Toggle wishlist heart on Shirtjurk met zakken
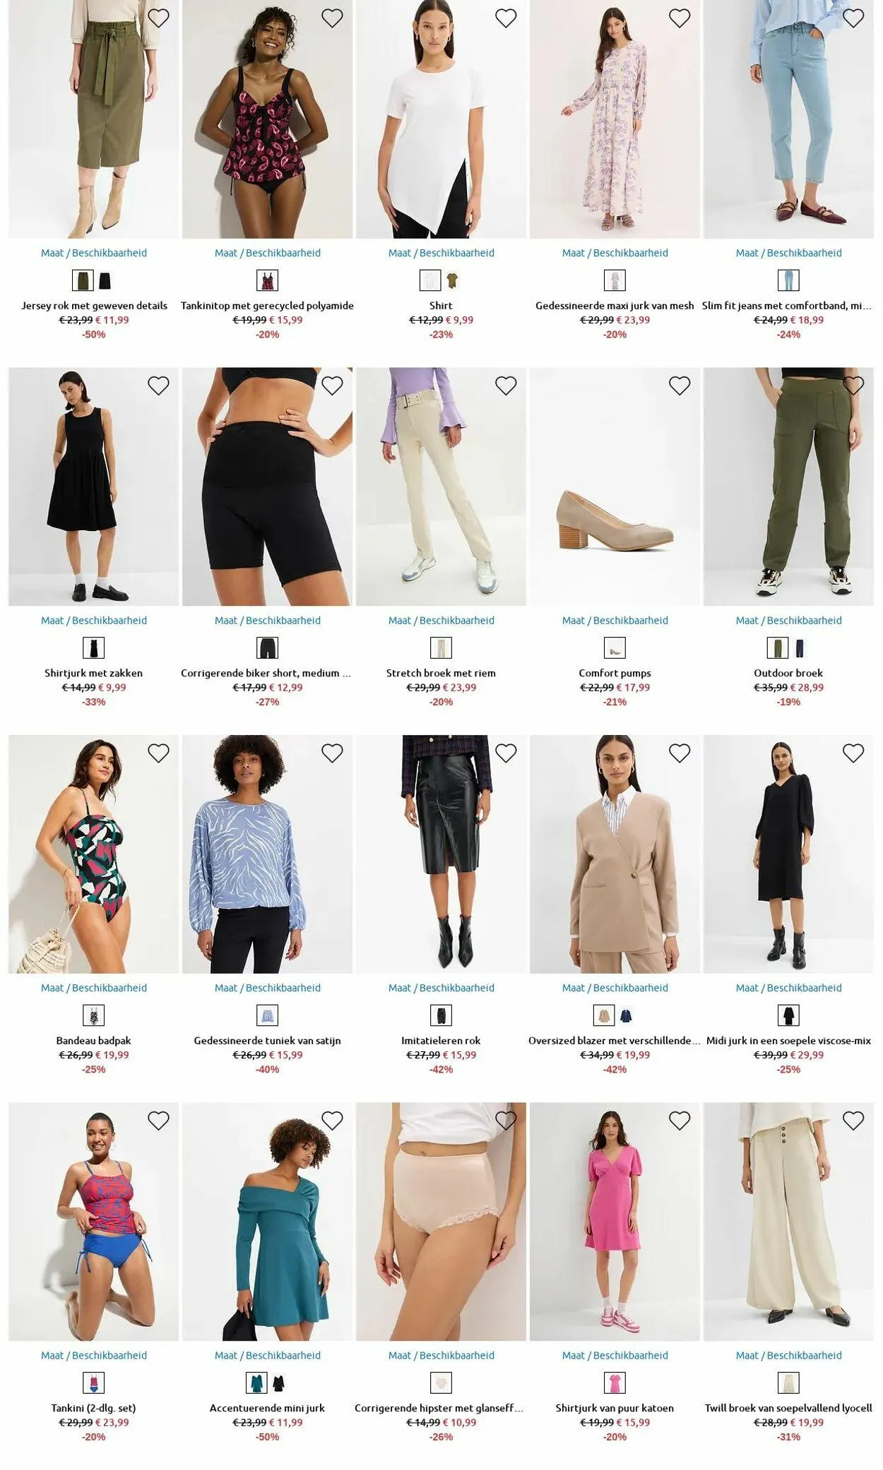 coord(158,386)
